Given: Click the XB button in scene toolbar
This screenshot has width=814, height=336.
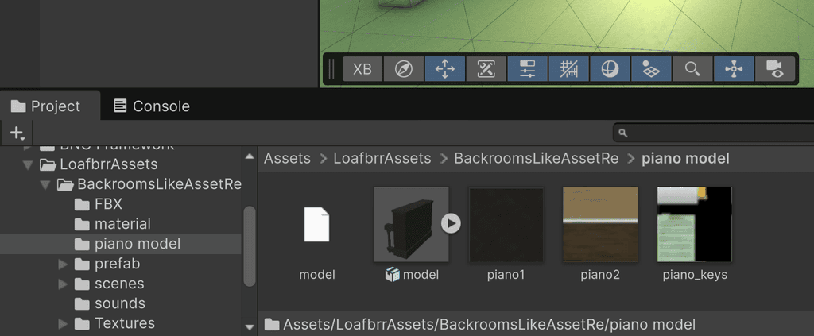Looking at the screenshot, I should (x=362, y=69).
